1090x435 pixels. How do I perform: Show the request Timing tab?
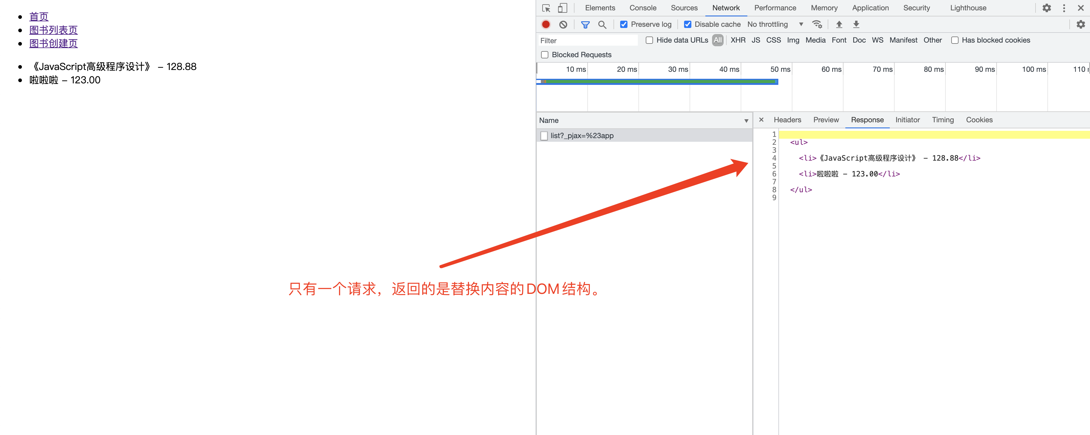[x=942, y=120]
